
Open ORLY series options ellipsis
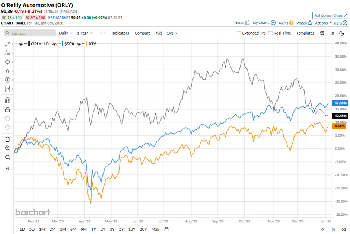[x=26, y=43]
